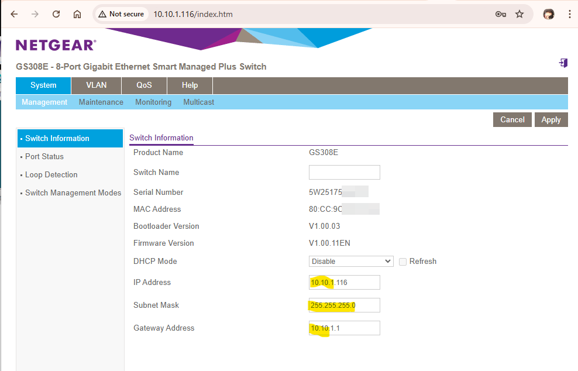Click the browser back arrow
The image size is (578, 371).
14,14
